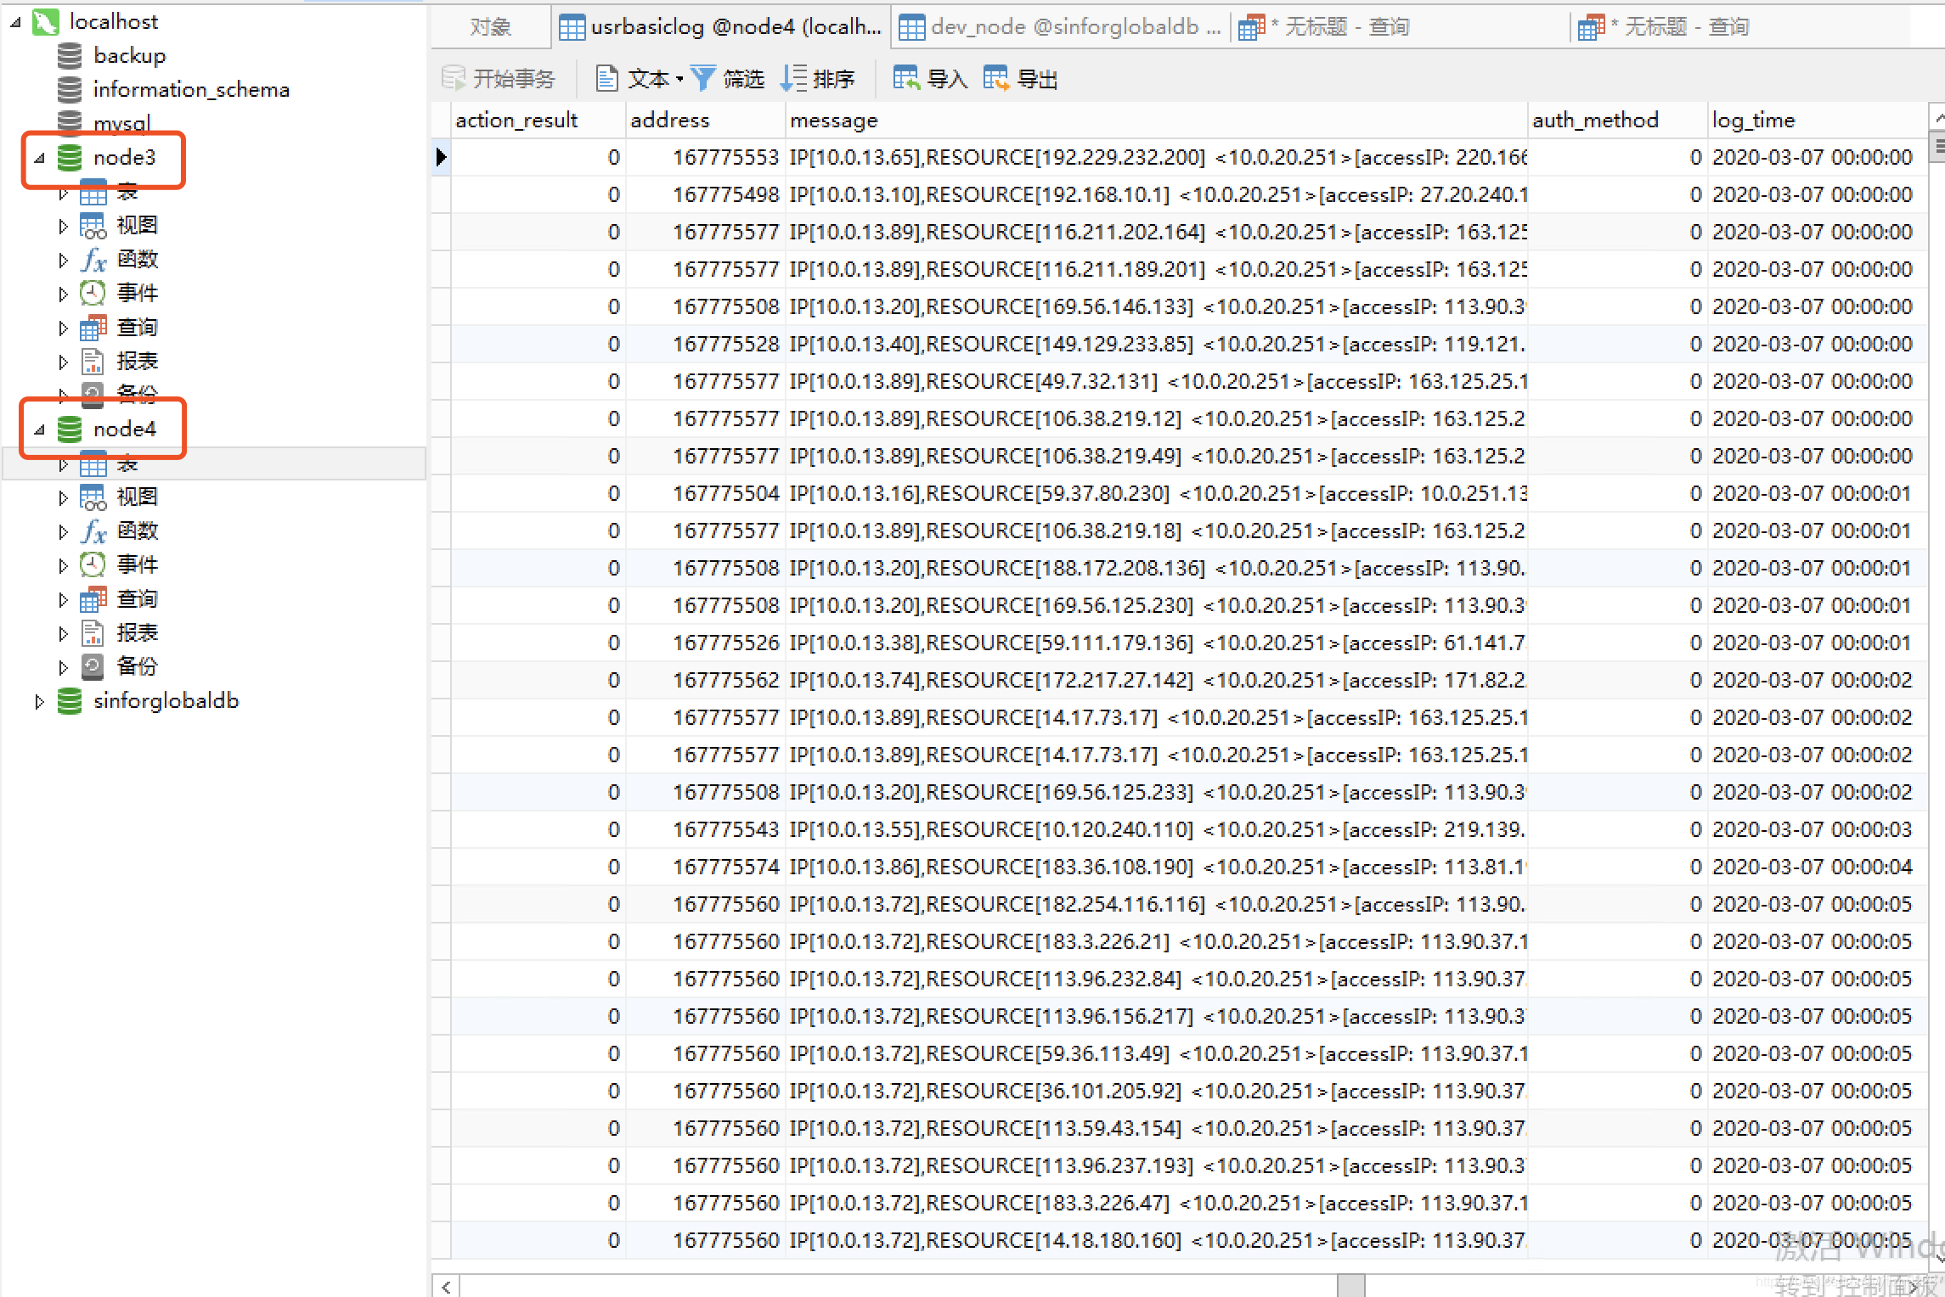Viewport: 1945px width, 1297px height.
Task: Open 视图 views icon under node3
Action: click(93, 225)
